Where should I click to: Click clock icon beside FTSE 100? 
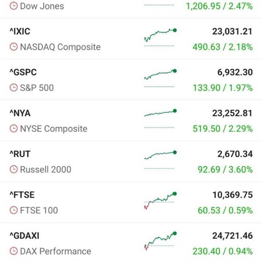(14, 210)
